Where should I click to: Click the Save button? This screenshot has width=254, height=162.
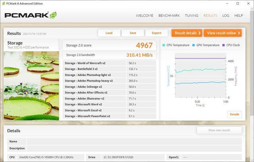[x=133, y=33]
